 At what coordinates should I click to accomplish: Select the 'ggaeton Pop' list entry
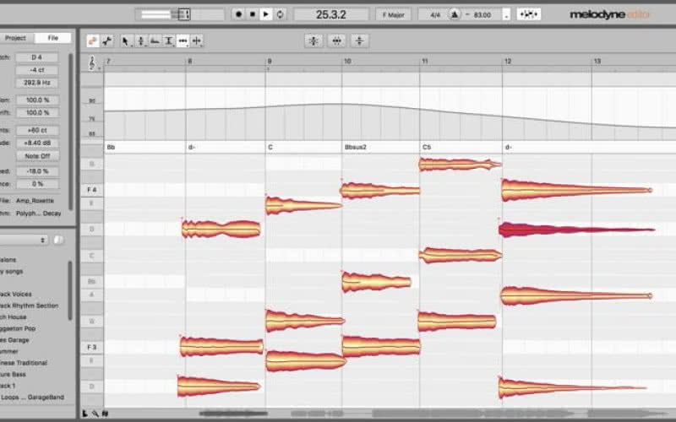[x=18, y=328]
